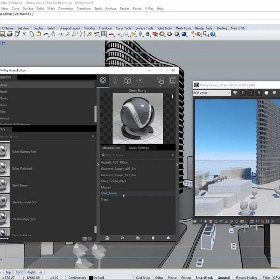Toggle Ortho mode in status bar
The width and height of the screenshot is (280, 280).
[x=159, y=278]
